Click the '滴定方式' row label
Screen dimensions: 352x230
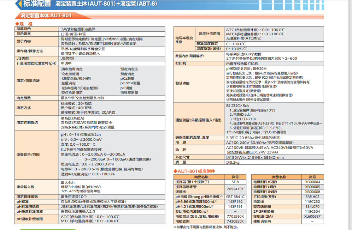coord(24,108)
